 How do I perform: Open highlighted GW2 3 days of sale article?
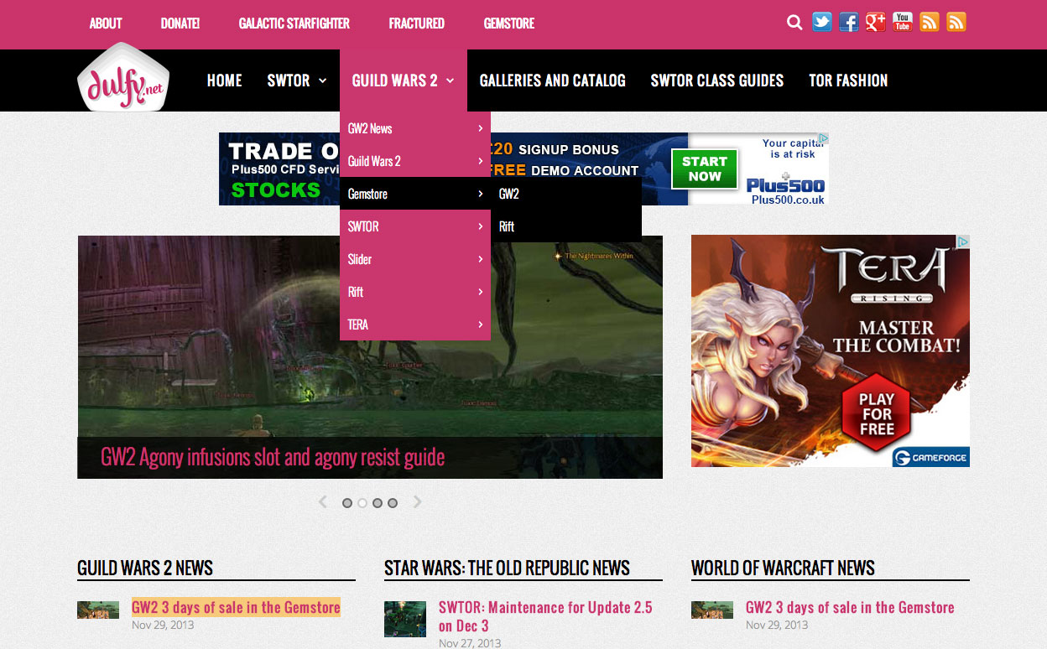(236, 607)
